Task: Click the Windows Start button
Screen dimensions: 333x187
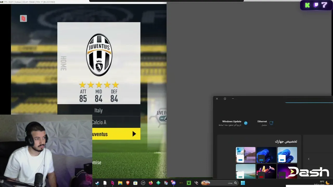Action: click(x=243, y=183)
